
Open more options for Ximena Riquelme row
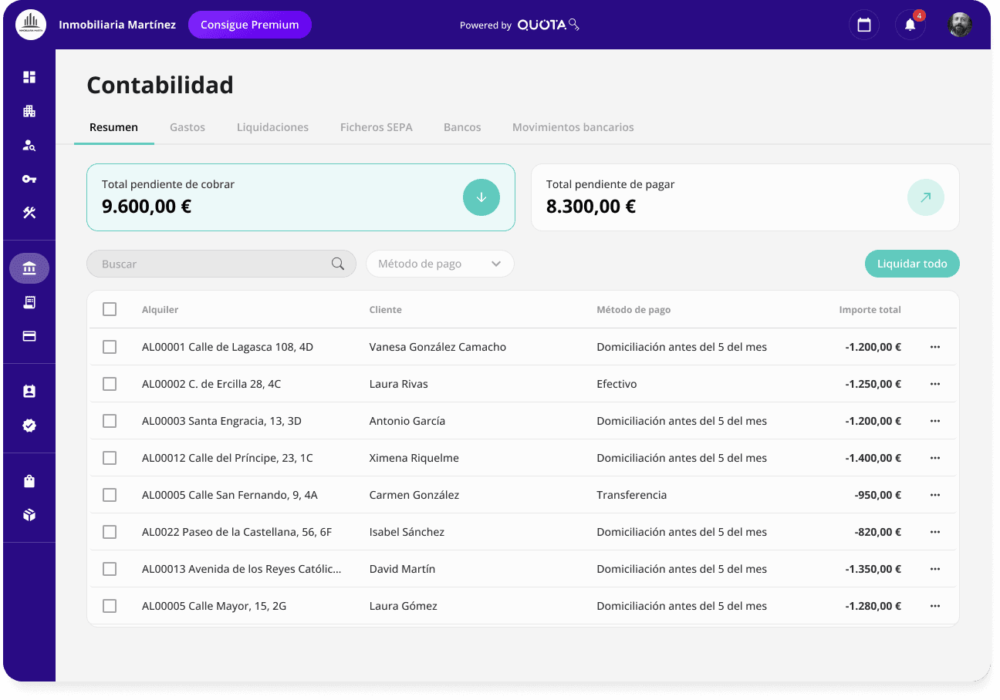[935, 458]
